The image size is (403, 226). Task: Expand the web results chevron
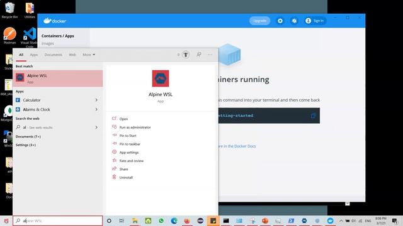pyautogui.click(x=96, y=127)
